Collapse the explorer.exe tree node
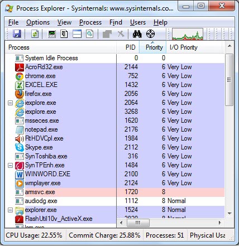 (x=11, y=210)
